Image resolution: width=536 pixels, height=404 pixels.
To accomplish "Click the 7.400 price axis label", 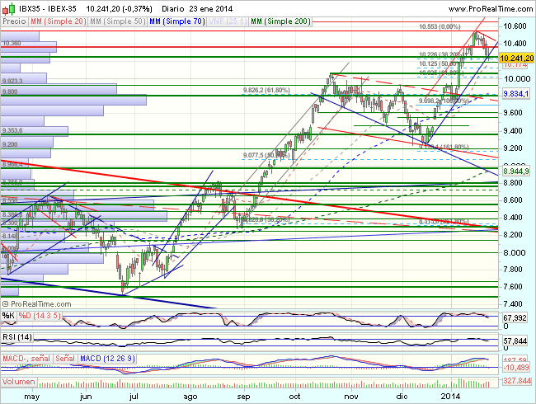I will pos(513,304).
